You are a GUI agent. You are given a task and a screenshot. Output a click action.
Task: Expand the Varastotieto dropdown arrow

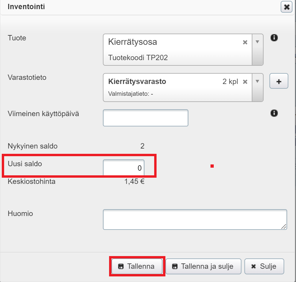click(257, 82)
